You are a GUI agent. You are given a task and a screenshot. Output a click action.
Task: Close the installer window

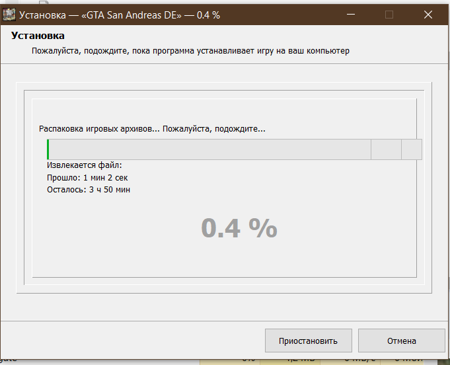(428, 15)
